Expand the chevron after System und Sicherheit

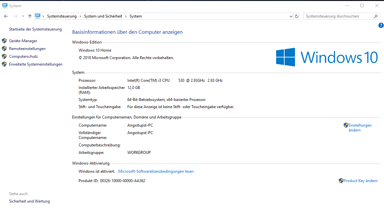126,17
